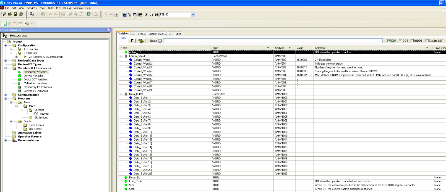The image size is (446, 192).
Task: Click the transfer to PLC toolbar icon
Action: coord(96,14)
